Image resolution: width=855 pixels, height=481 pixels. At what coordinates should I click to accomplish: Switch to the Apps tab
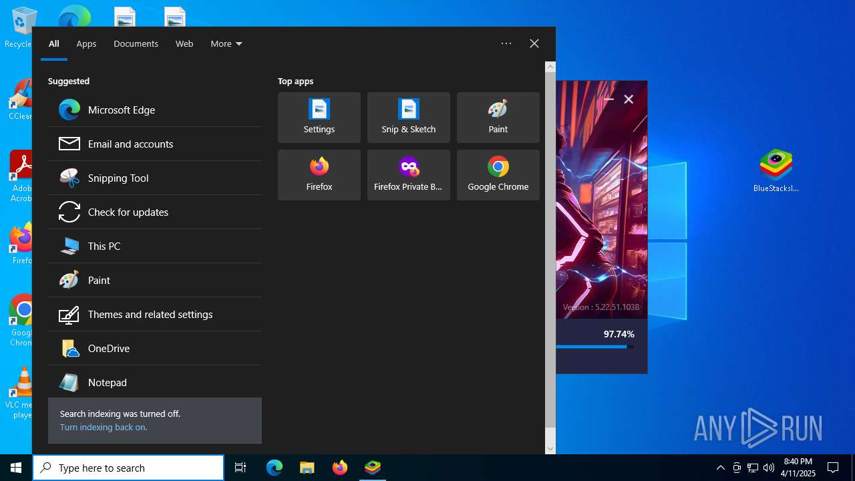[86, 43]
